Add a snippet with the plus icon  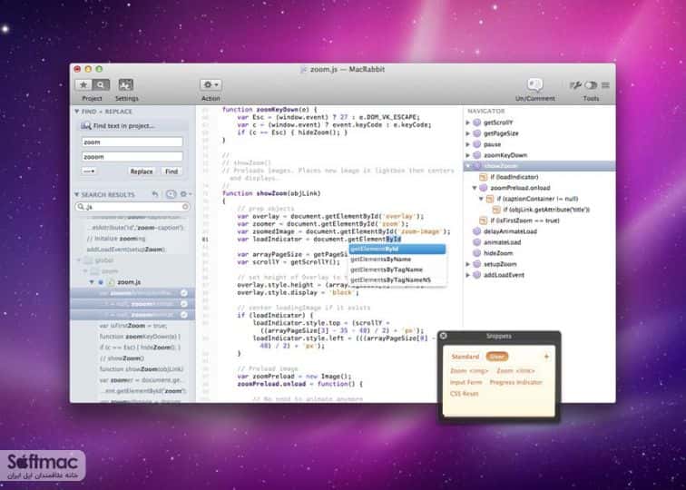[x=546, y=357]
